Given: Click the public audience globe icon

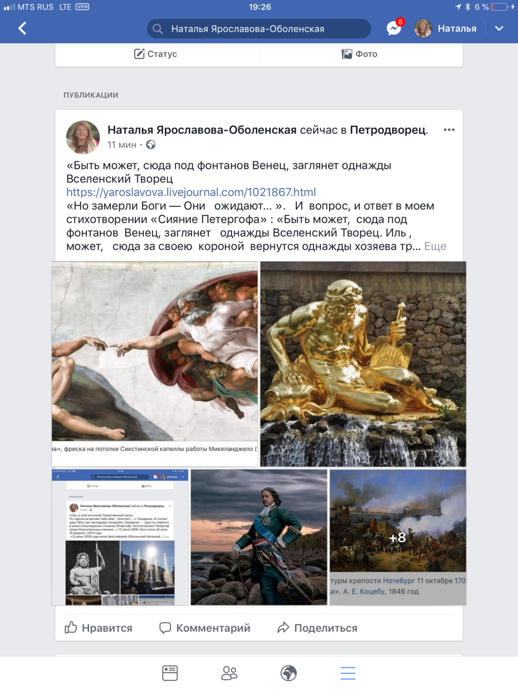Looking at the screenshot, I should pos(151,144).
